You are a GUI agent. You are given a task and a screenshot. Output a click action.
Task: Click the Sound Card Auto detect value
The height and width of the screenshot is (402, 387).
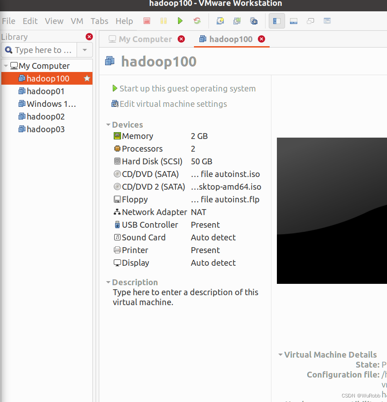coord(213,237)
